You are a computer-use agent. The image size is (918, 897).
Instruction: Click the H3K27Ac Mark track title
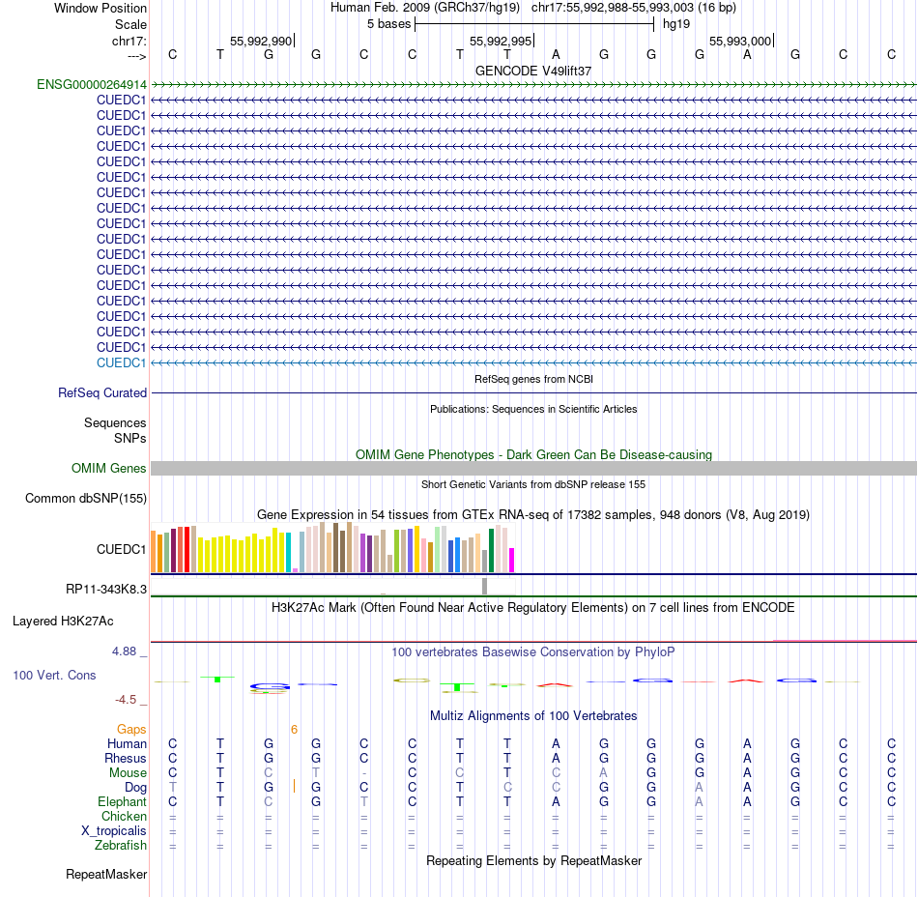(x=533, y=608)
